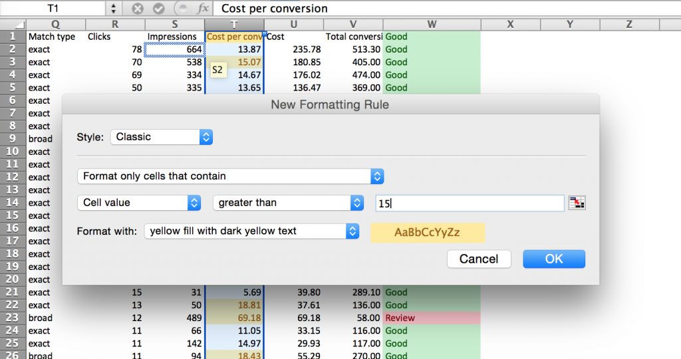The height and width of the screenshot is (359, 681).
Task: Select row 23 header
Action: (x=13, y=318)
